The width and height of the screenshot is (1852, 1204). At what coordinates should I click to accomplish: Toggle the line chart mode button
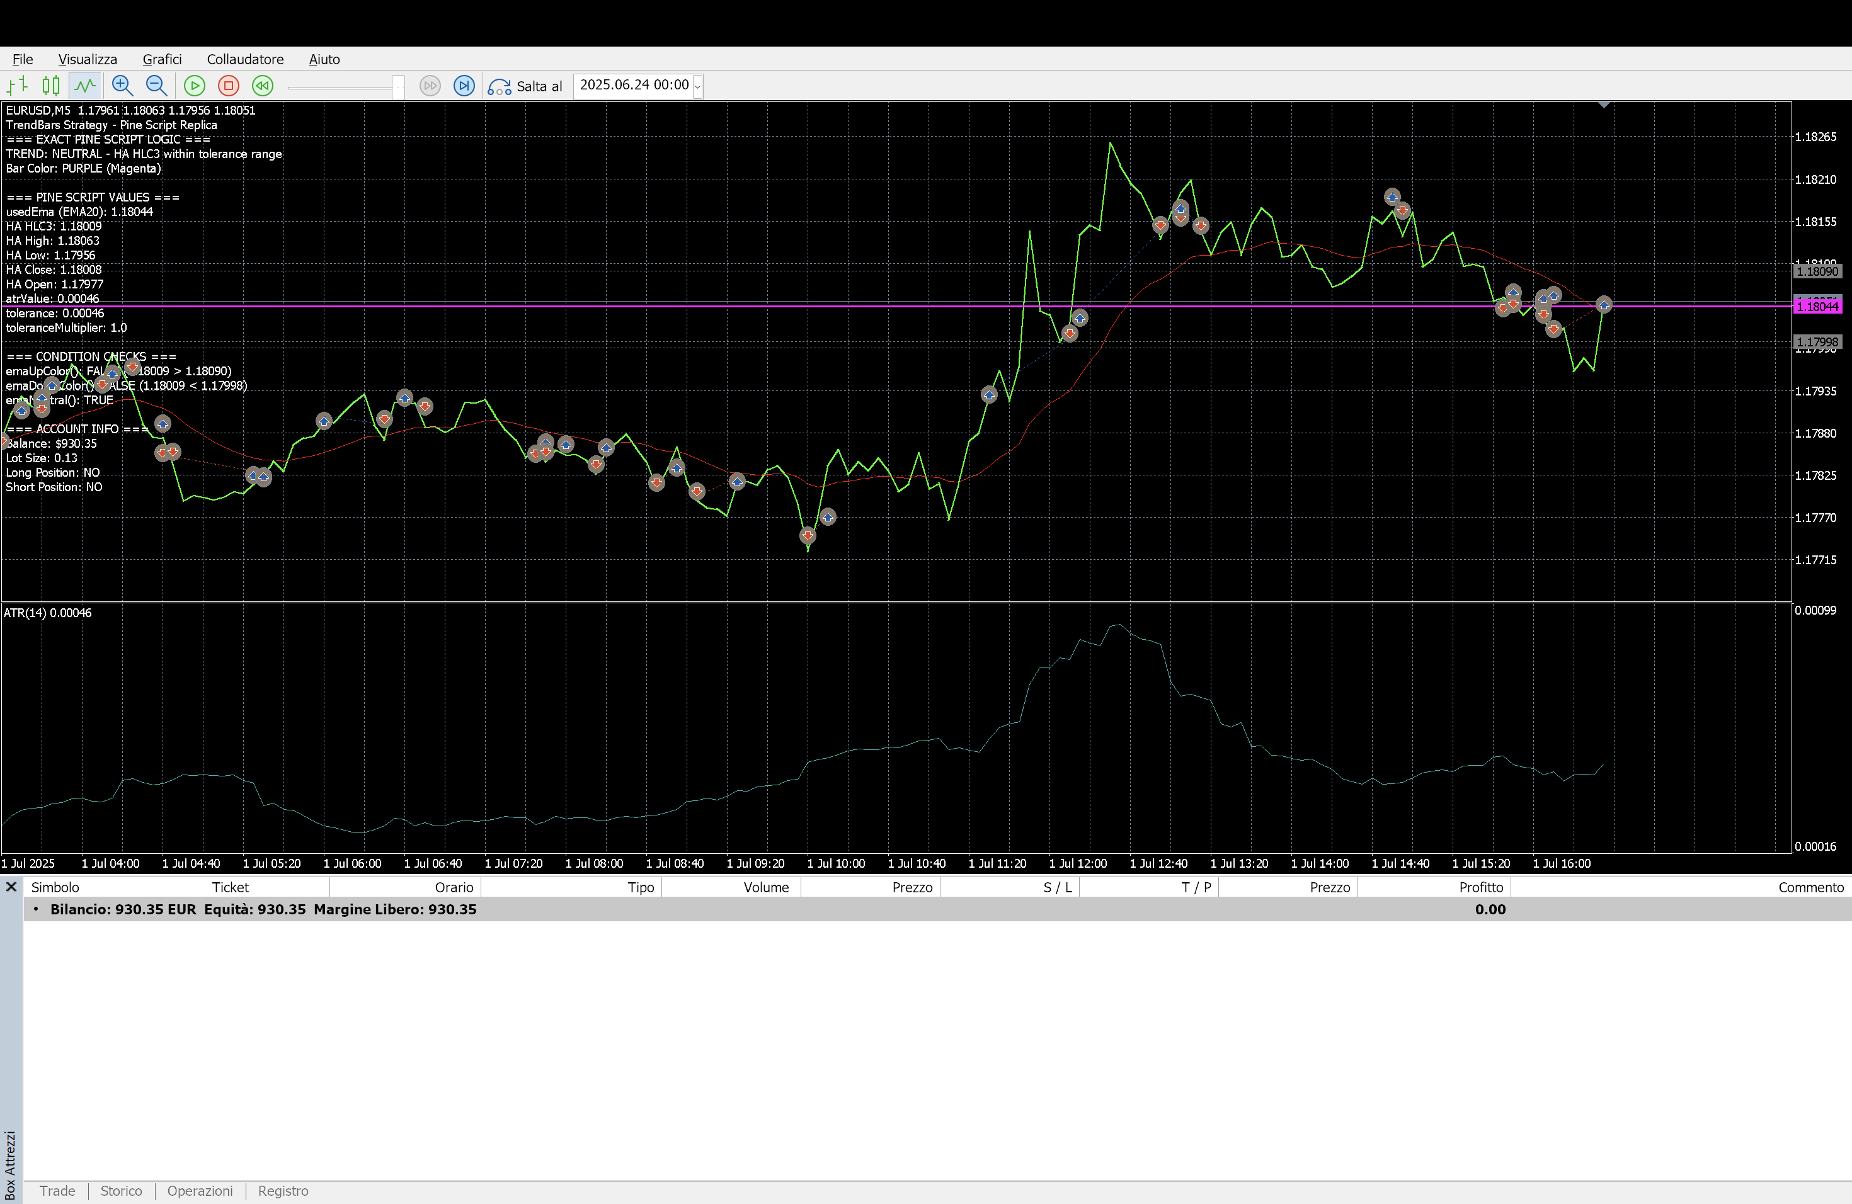pos(85,86)
